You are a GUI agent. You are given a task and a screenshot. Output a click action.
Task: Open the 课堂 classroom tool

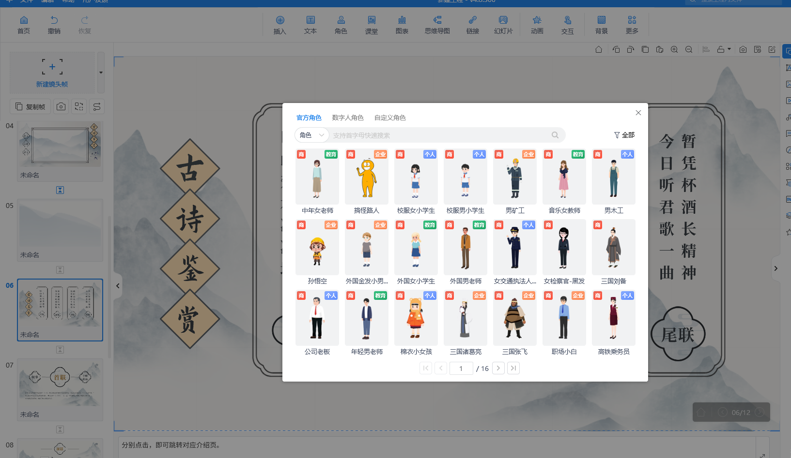[372, 25]
